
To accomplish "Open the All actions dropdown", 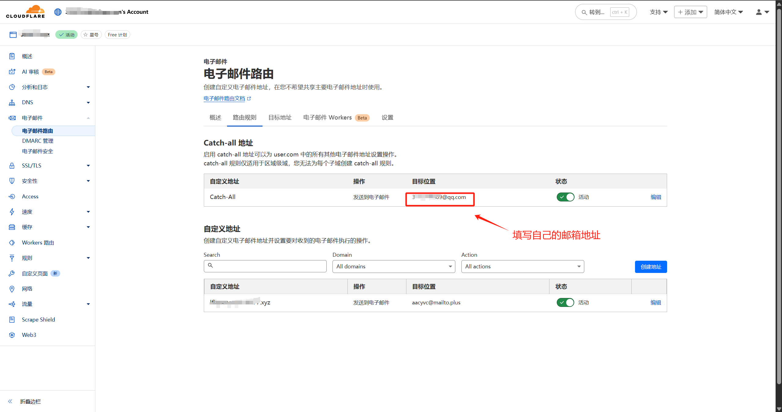I will [x=523, y=267].
